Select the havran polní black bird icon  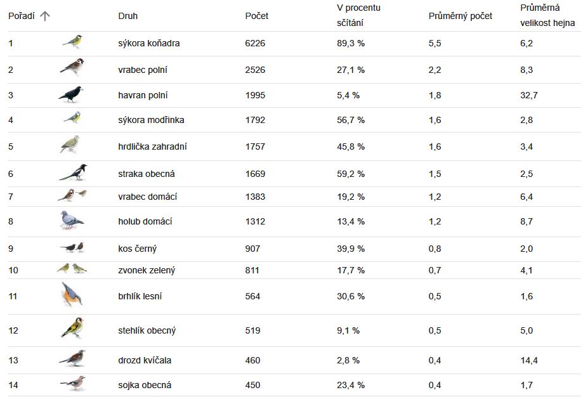(71, 94)
